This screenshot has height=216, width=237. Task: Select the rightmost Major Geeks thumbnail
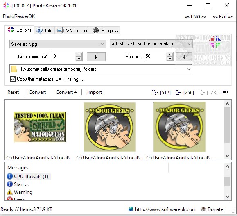(180, 127)
